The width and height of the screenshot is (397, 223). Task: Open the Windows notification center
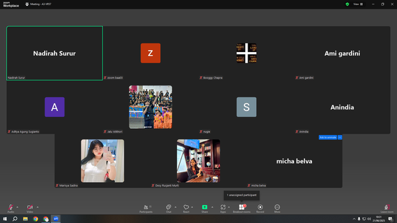pos(390,219)
